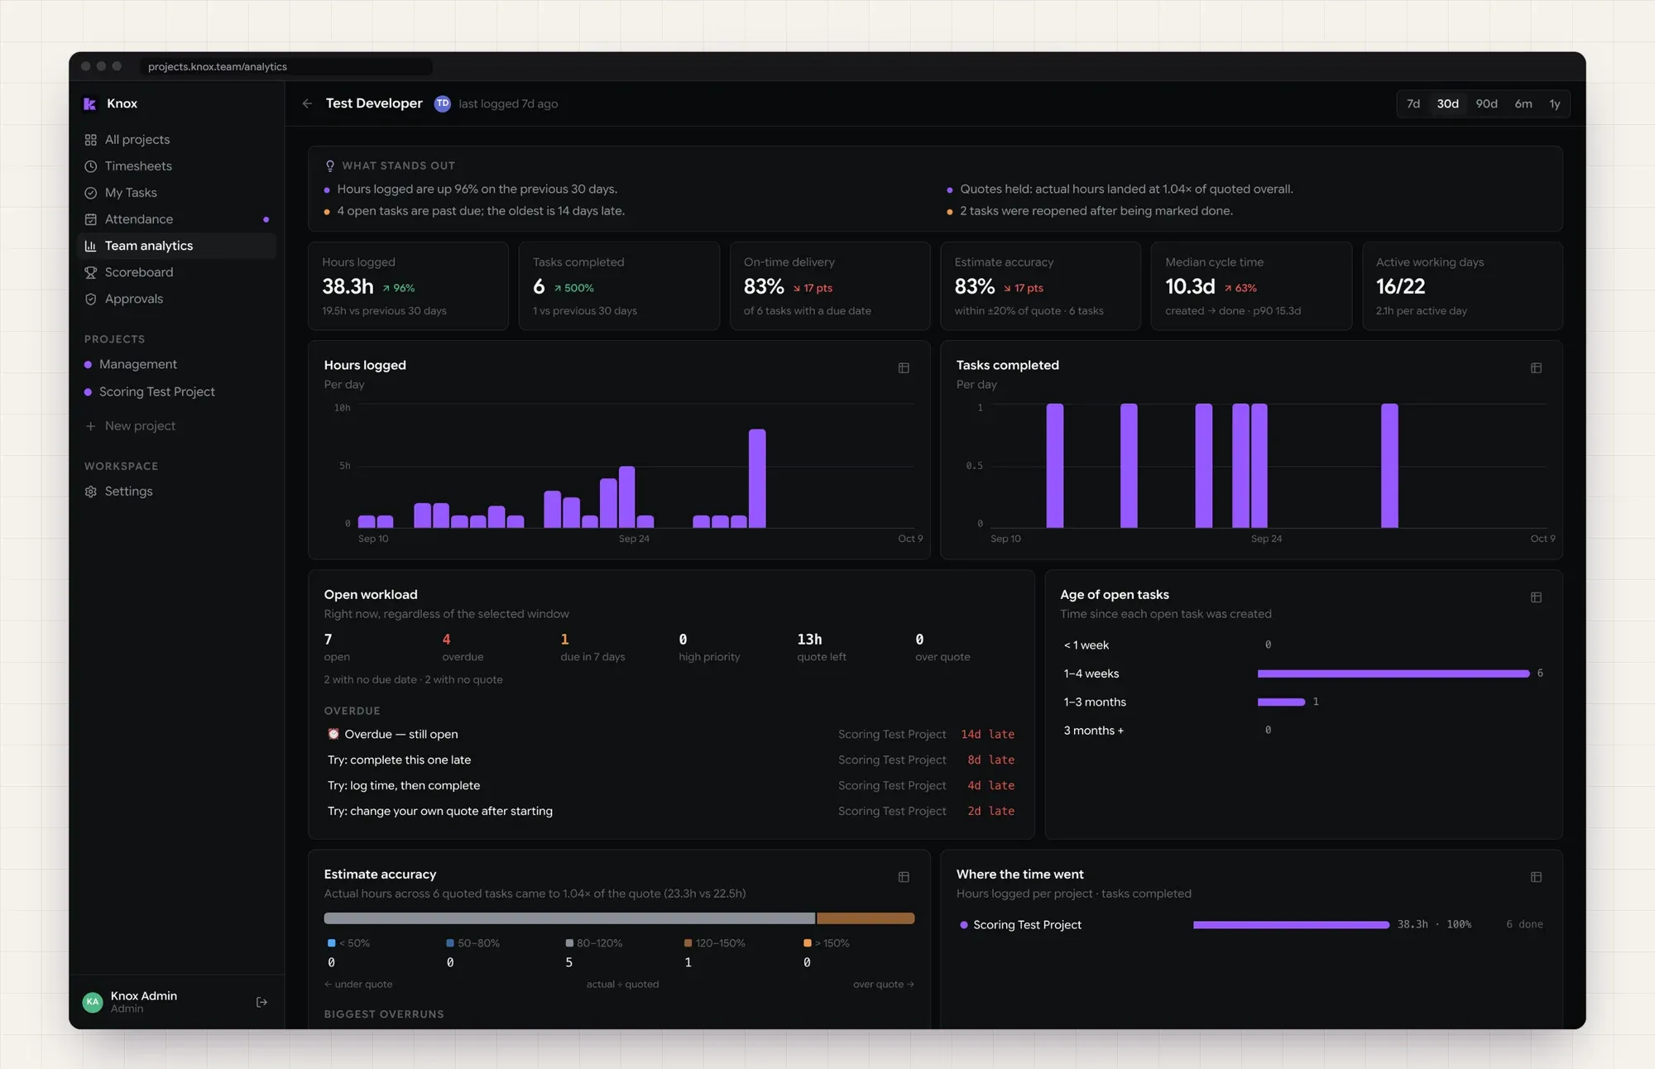This screenshot has width=1655, height=1069.
Task: Click the orange 120–150% accuracy bar segment
Action: click(866, 918)
